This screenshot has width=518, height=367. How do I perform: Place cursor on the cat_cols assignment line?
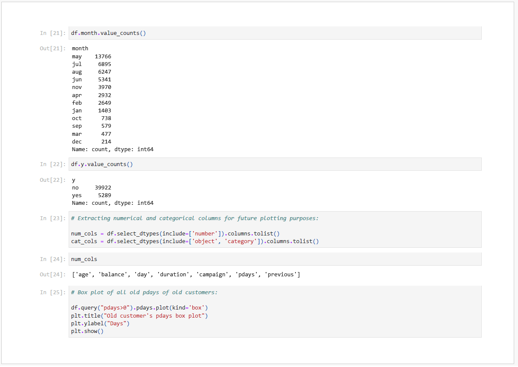195,241
